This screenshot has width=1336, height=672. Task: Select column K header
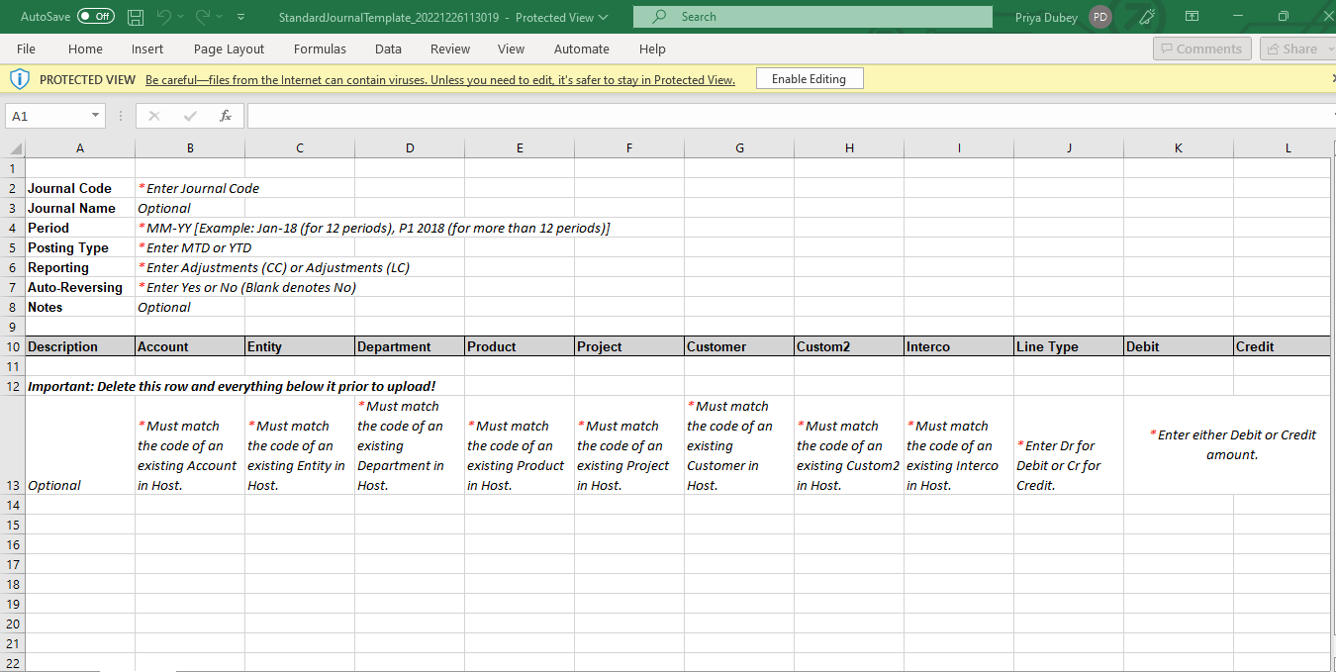(1179, 148)
